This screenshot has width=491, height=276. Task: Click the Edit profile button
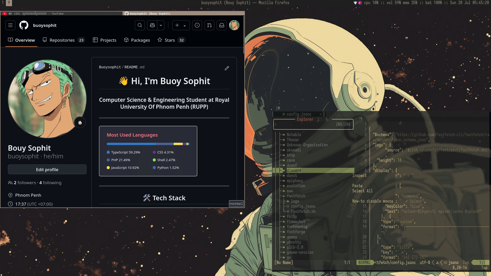point(47,169)
